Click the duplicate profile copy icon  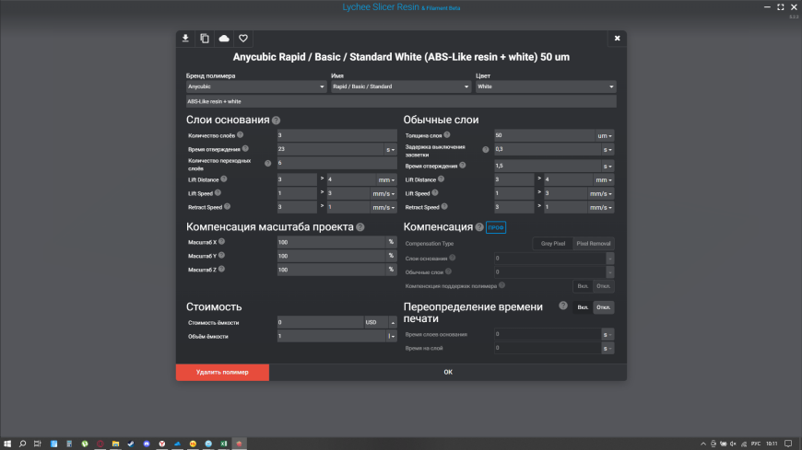coord(205,39)
